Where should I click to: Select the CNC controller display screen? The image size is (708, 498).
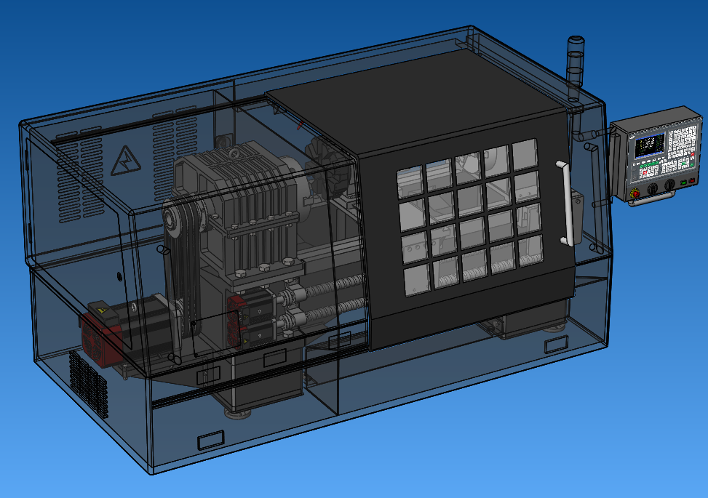(649, 147)
